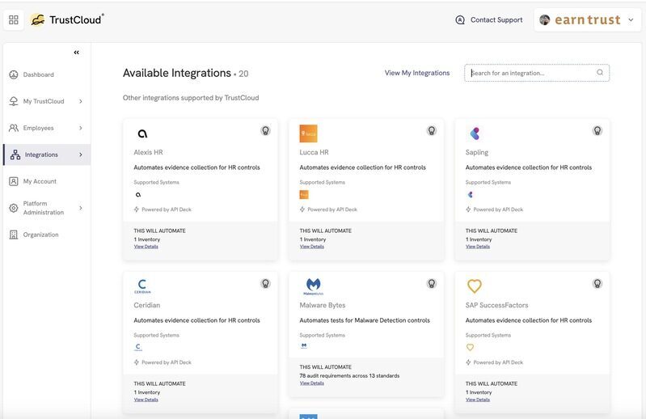Image resolution: width=646 pixels, height=419 pixels.
Task: Click the Dashboard sidebar icon
Action: point(14,74)
